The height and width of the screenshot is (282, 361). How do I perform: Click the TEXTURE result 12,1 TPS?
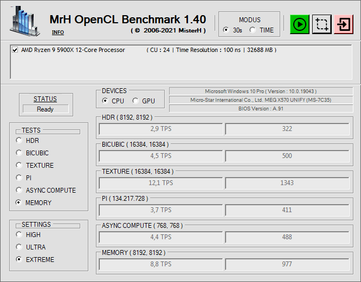tap(161, 183)
